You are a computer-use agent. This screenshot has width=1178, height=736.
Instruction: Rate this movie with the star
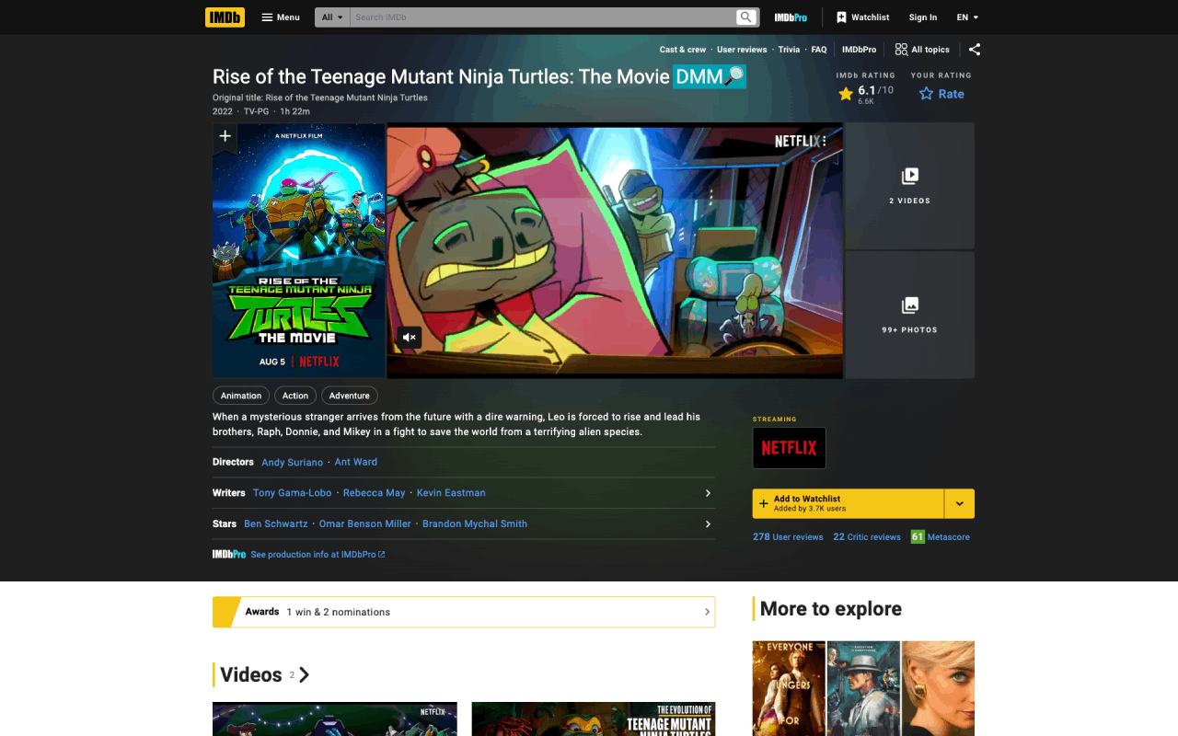pos(941,94)
